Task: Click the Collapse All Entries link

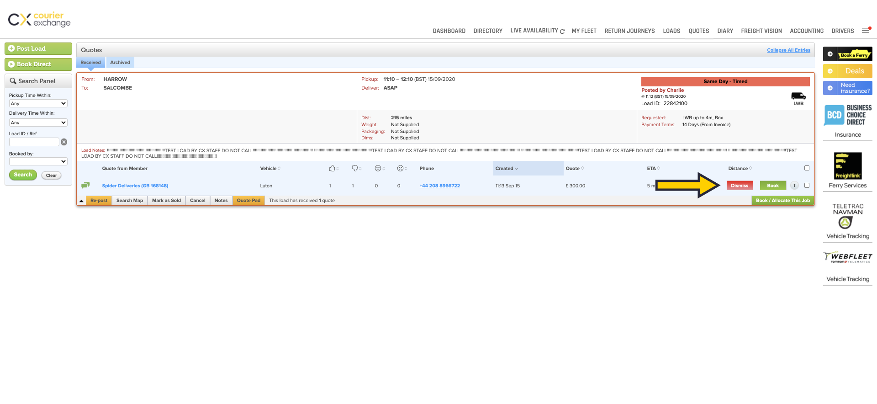Action: 788,50
